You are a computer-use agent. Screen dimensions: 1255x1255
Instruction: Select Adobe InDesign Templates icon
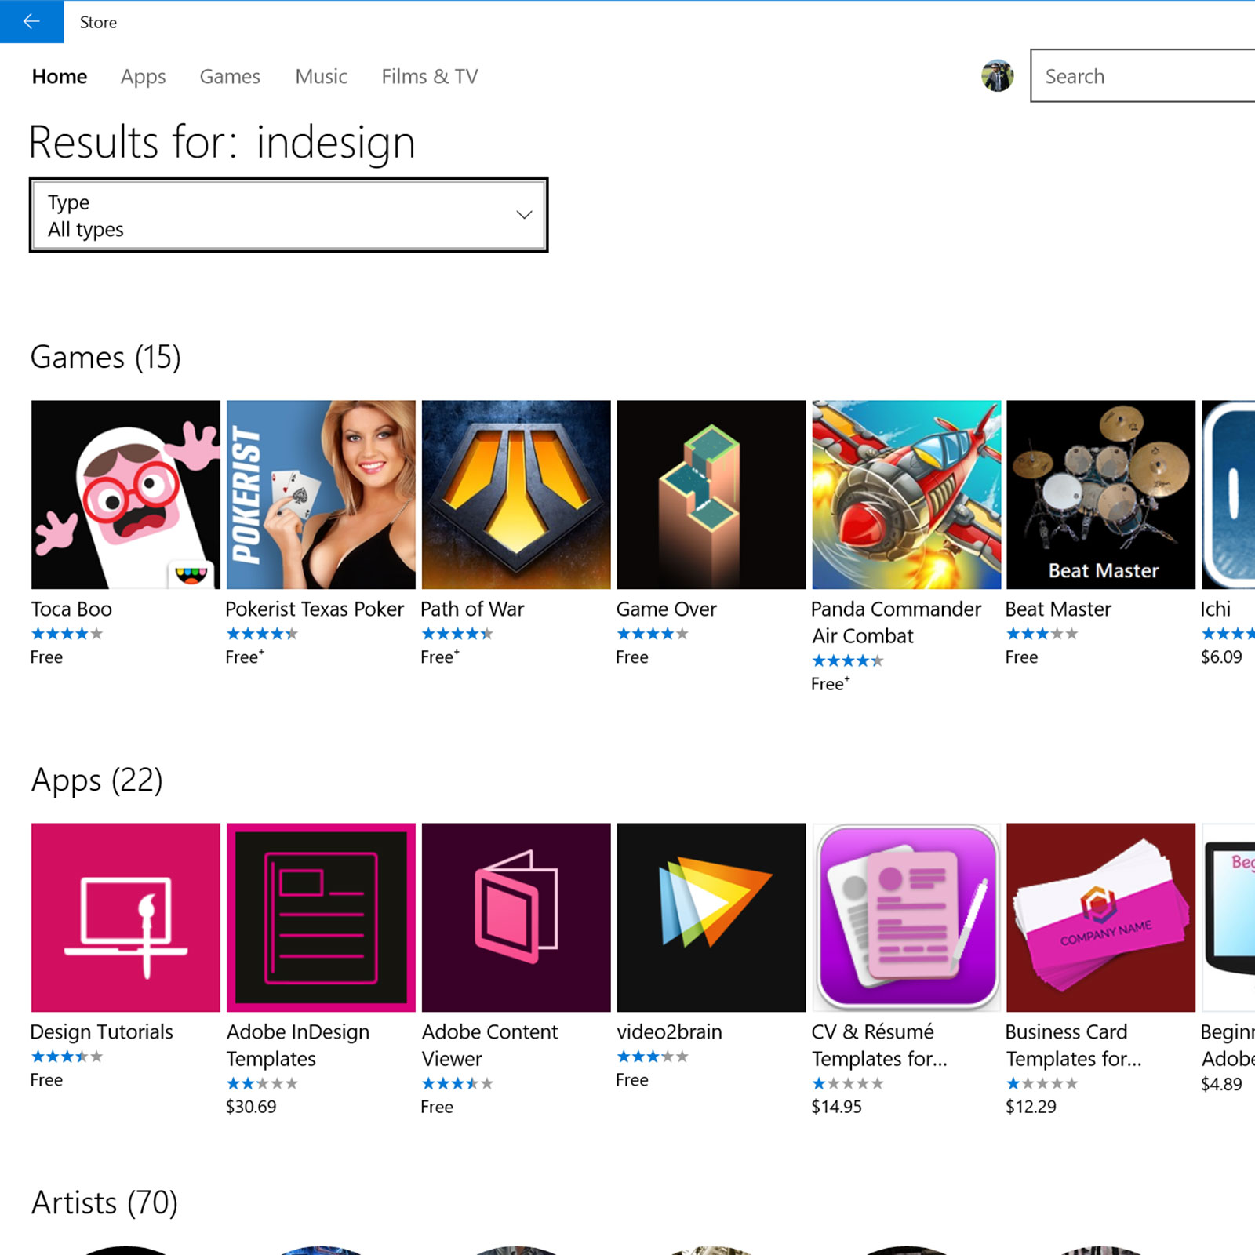pos(321,917)
